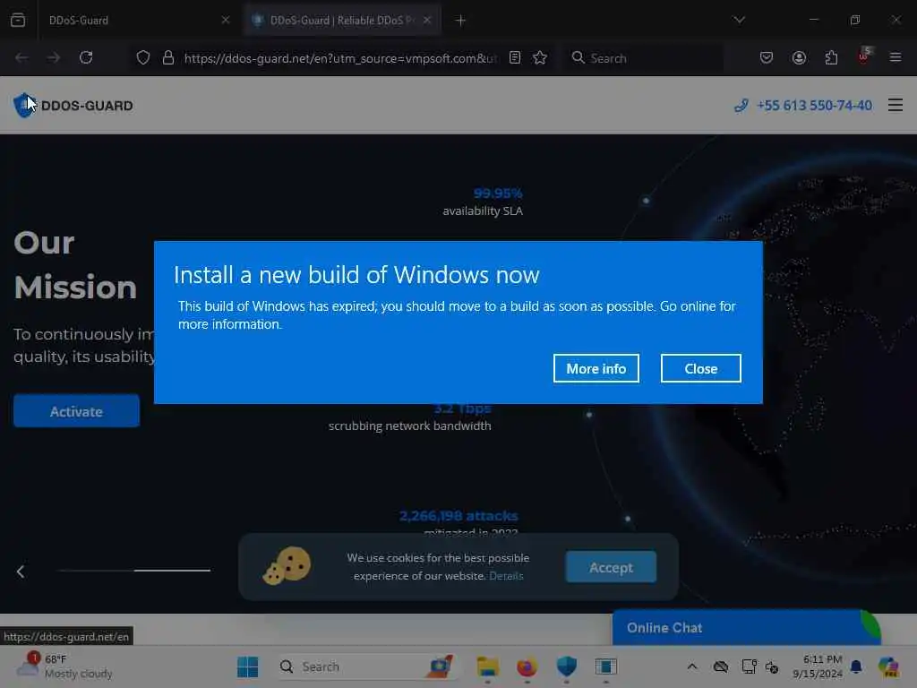917x688 pixels.
Task: Click the taskbar Search box
Action: [367, 666]
